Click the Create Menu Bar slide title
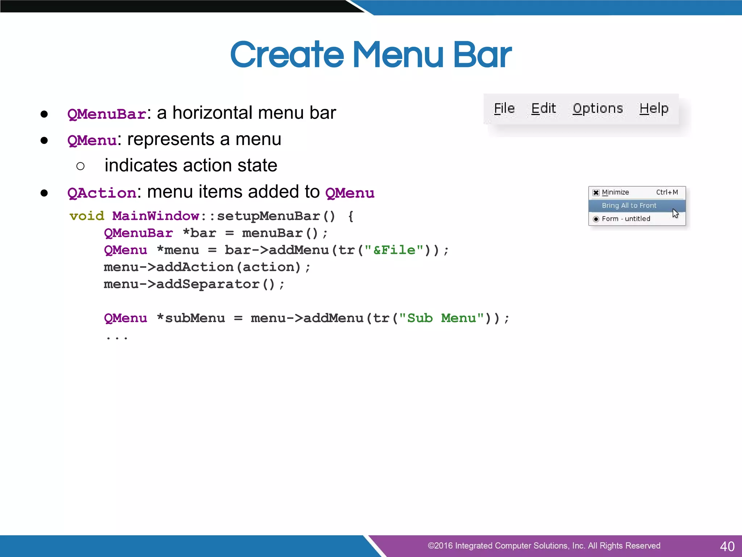The height and width of the screenshot is (557, 742). tap(371, 55)
